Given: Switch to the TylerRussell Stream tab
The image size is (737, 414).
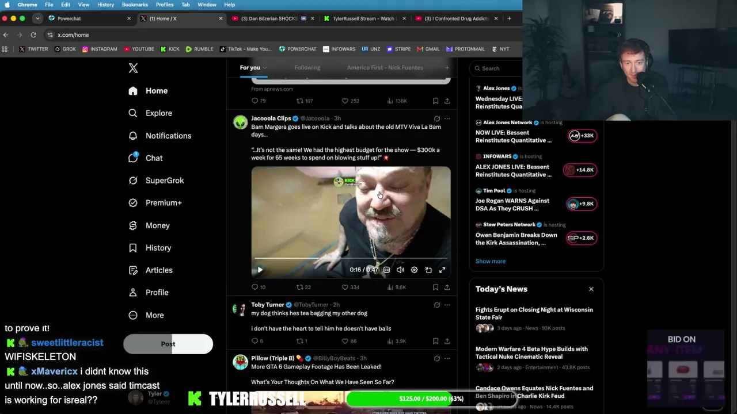Looking at the screenshot, I should click(x=363, y=18).
